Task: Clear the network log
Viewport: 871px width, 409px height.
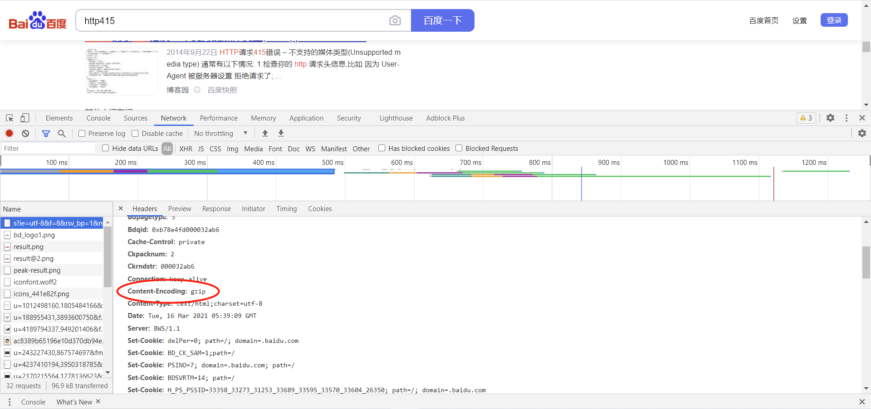Action: click(25, 133)
